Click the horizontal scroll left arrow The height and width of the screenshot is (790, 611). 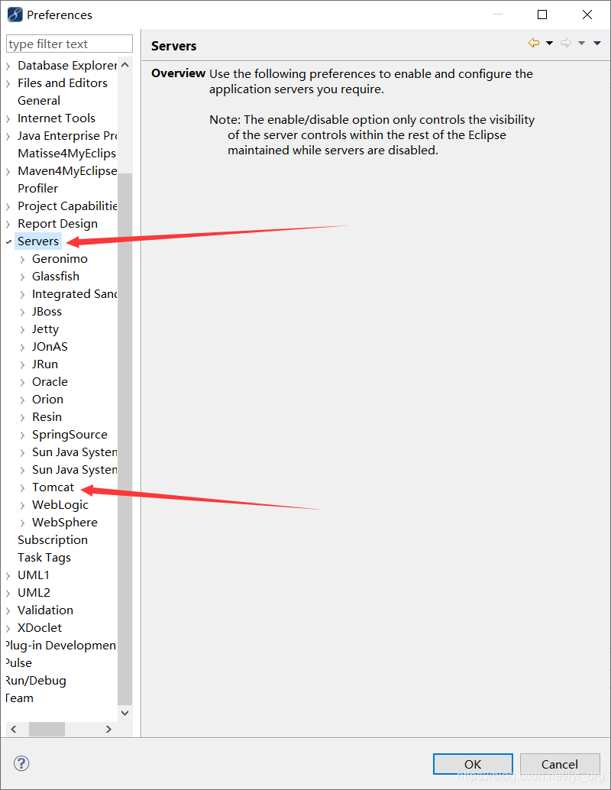pyautogui.click(x=14, y=729)
